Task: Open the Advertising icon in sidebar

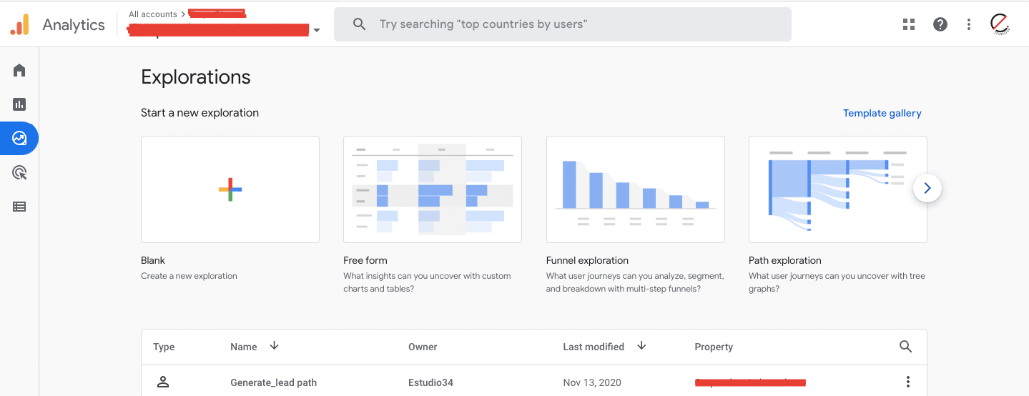Action: click(19, 172)
